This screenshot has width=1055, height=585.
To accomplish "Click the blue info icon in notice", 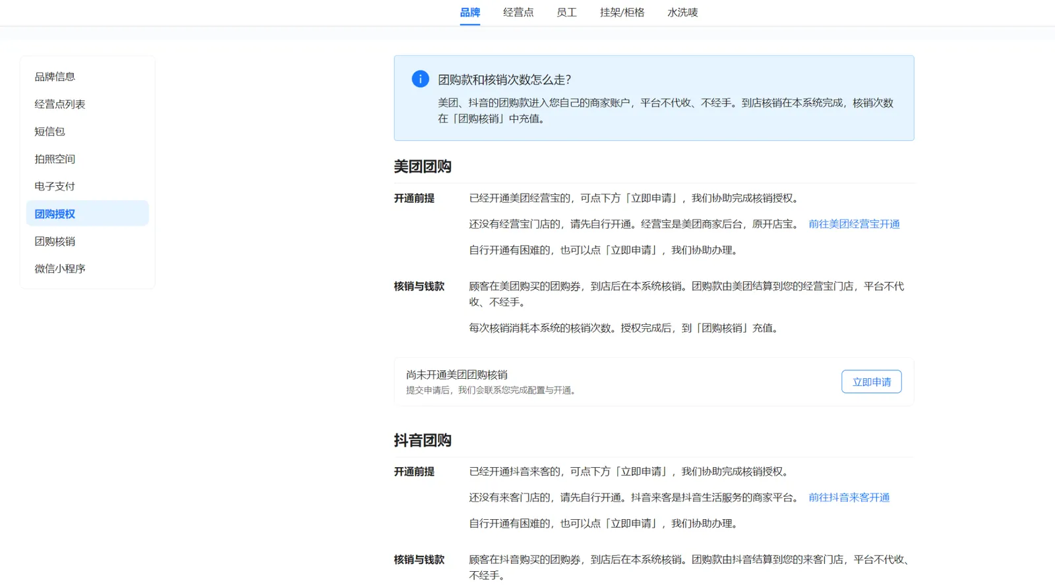I will [420, 79].
